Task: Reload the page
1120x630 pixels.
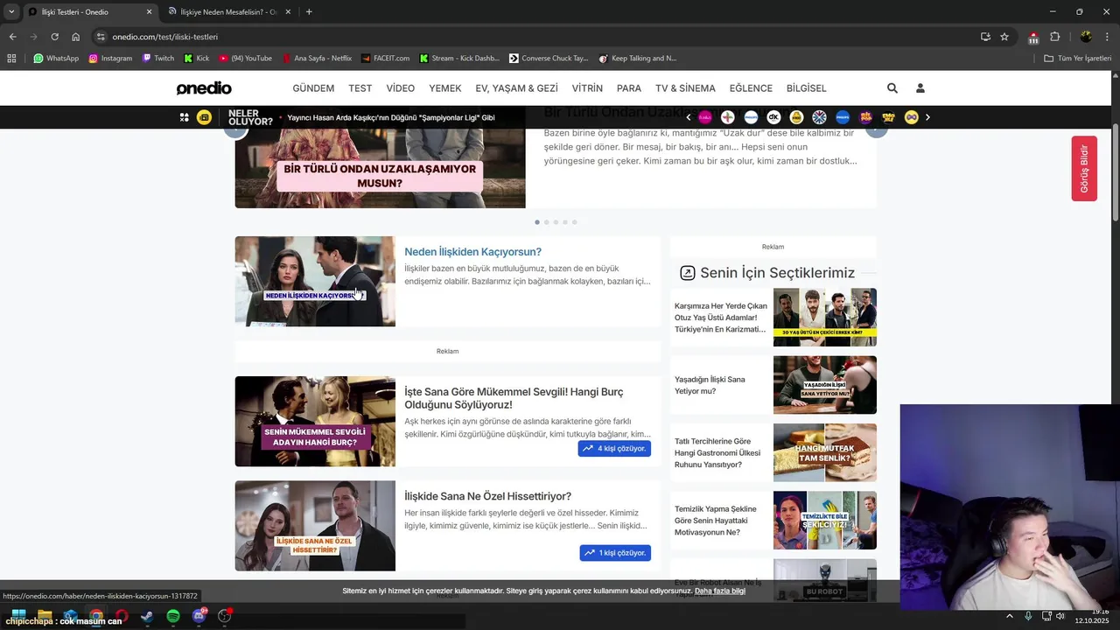Action: [54, 37]
